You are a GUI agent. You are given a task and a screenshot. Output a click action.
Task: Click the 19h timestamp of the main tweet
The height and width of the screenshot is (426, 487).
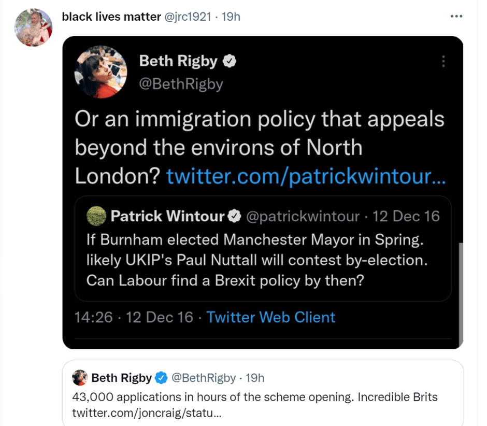[231, 17]
